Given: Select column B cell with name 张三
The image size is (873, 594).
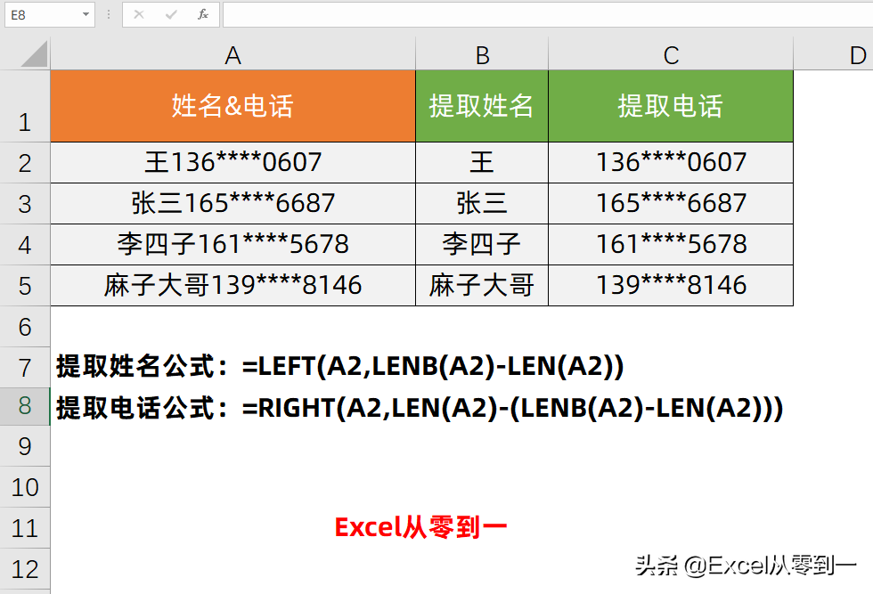Looking at the screenshot, I should coord(482,203).
